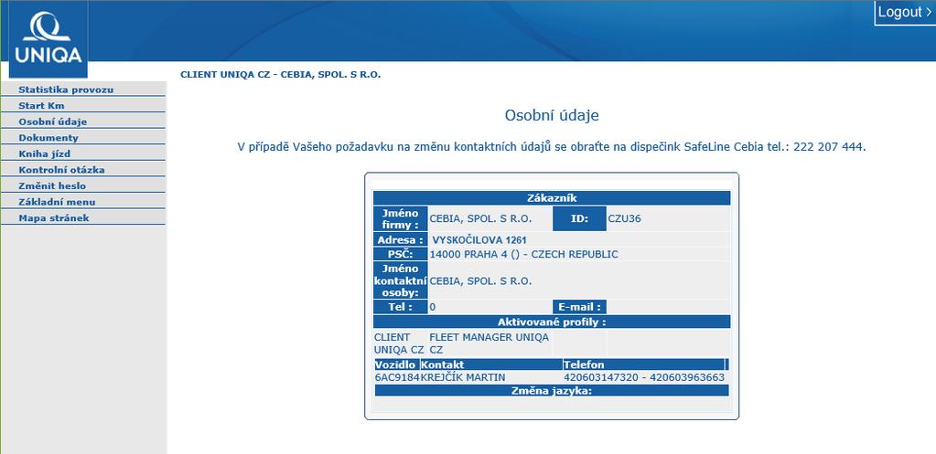This screenshot has height=454, width=936.
Task: Log out using the Logout button
Action: pos(905,12)
